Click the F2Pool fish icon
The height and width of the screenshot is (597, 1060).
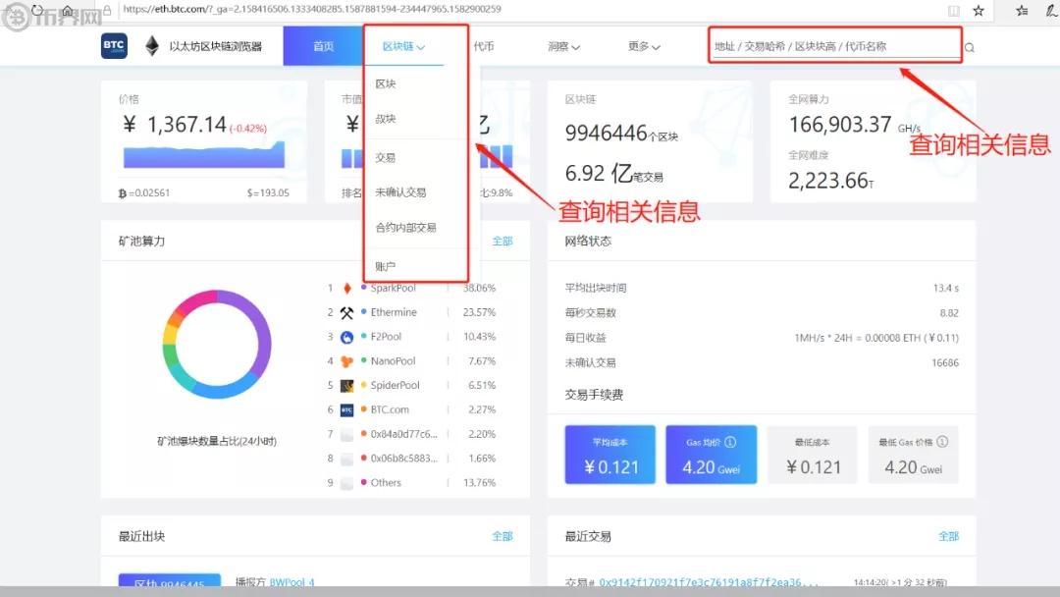[x=346, y=337]
